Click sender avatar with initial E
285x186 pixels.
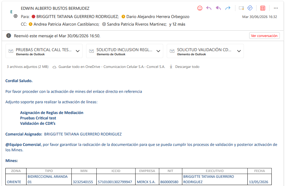point(11,12)
